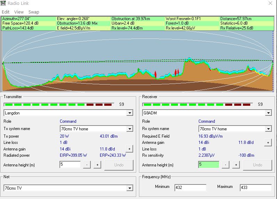Viewport: 277px width, 199px height.
Task: Click the receiver S9 signal meter
Action: click(197, 104)
